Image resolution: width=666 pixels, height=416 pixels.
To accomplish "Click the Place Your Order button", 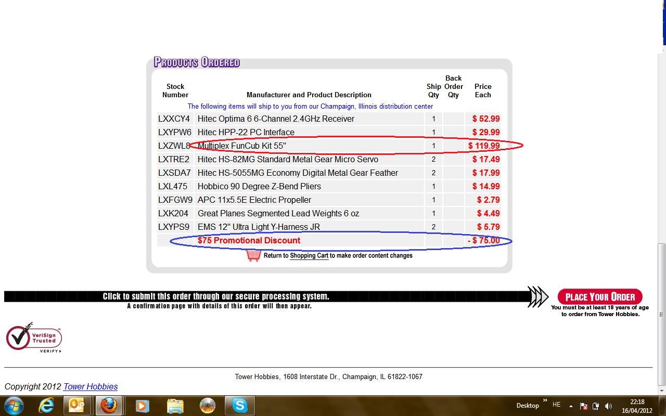I will click(x=600, y=297).
